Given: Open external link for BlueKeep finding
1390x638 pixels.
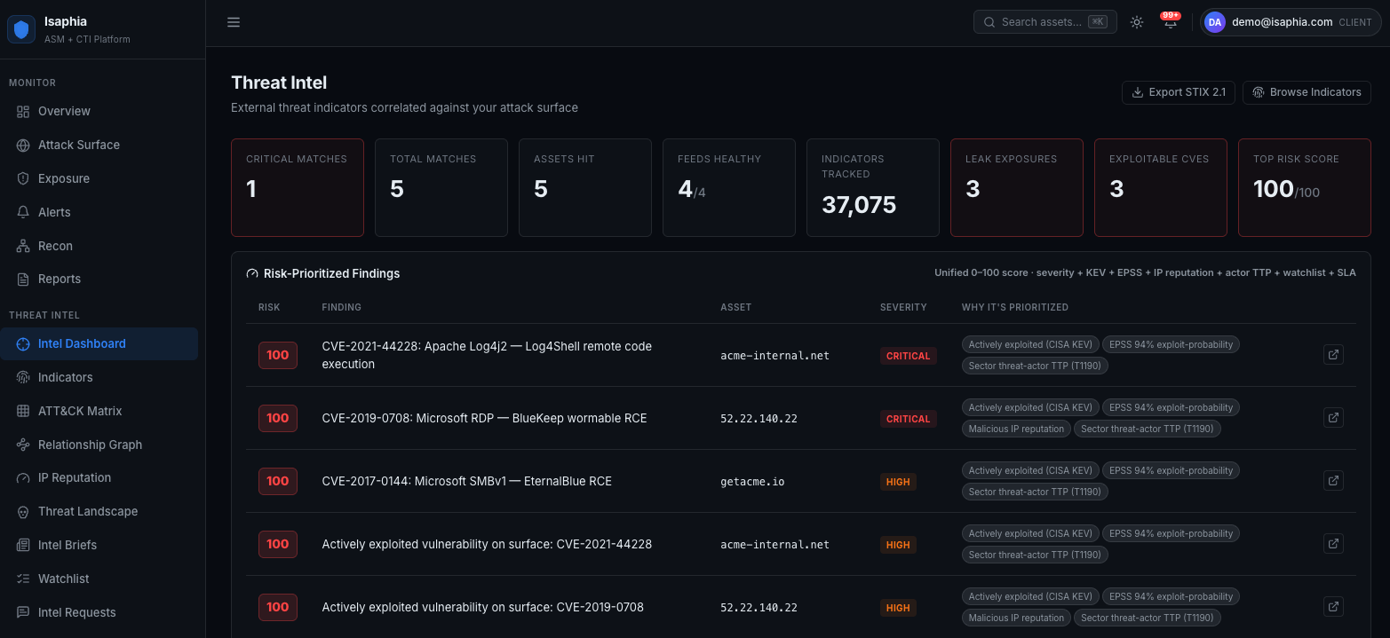Looking at the screenshot, I should point(1333,417).
